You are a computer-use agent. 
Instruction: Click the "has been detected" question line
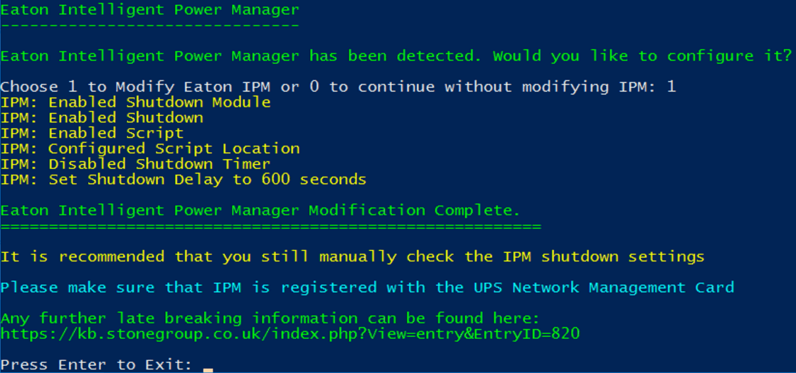click(396, 56)
